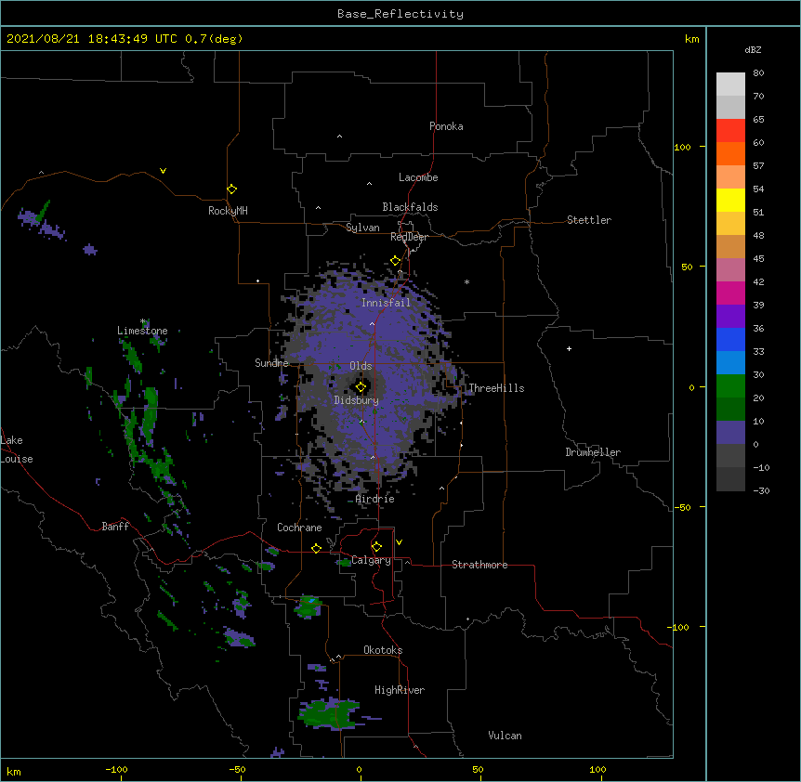Click the yellow diamond marker below Cochrane
The height and width of the screenshot is (782, 801).
click(x=316, y=548)
